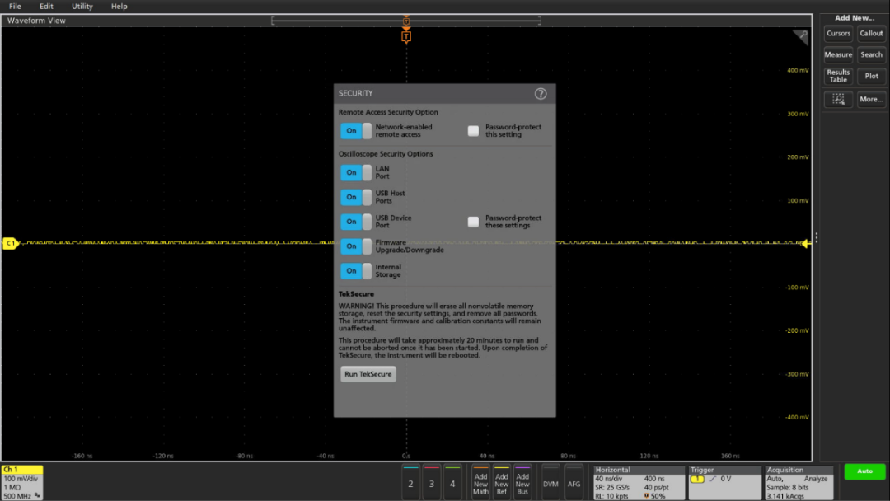Screen dimensions: 890x501
Task: Open the Utility menu
Action: (82, 7)
